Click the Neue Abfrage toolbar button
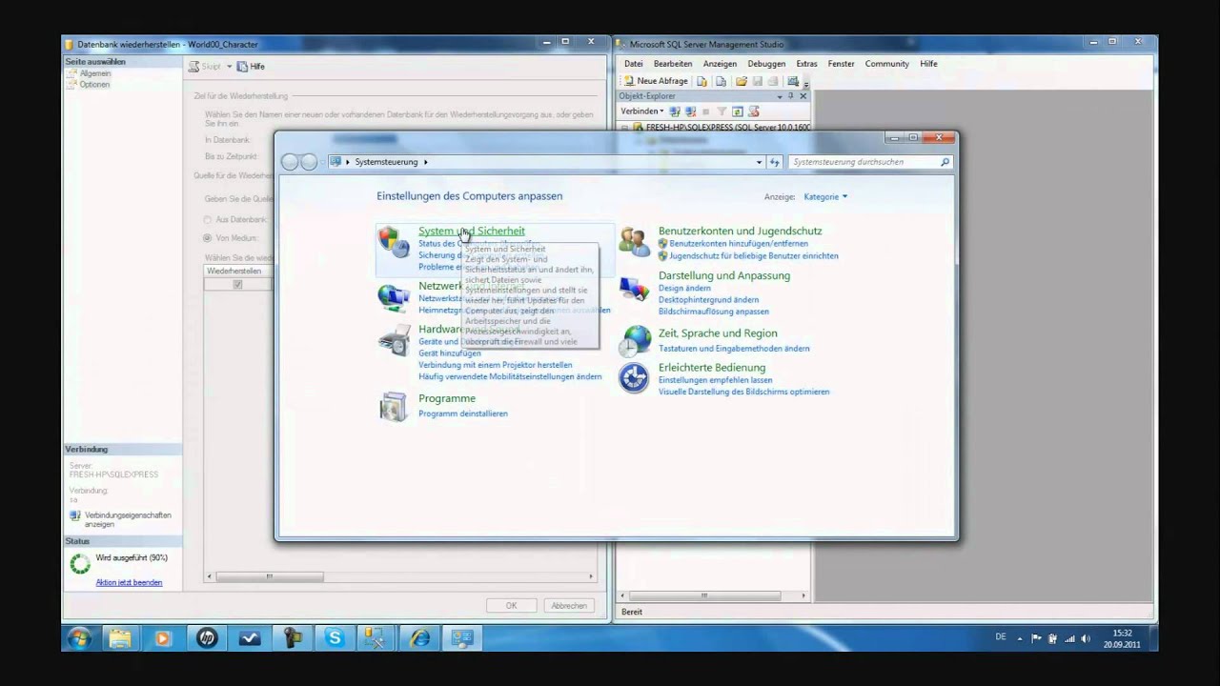 pos(656,81)
